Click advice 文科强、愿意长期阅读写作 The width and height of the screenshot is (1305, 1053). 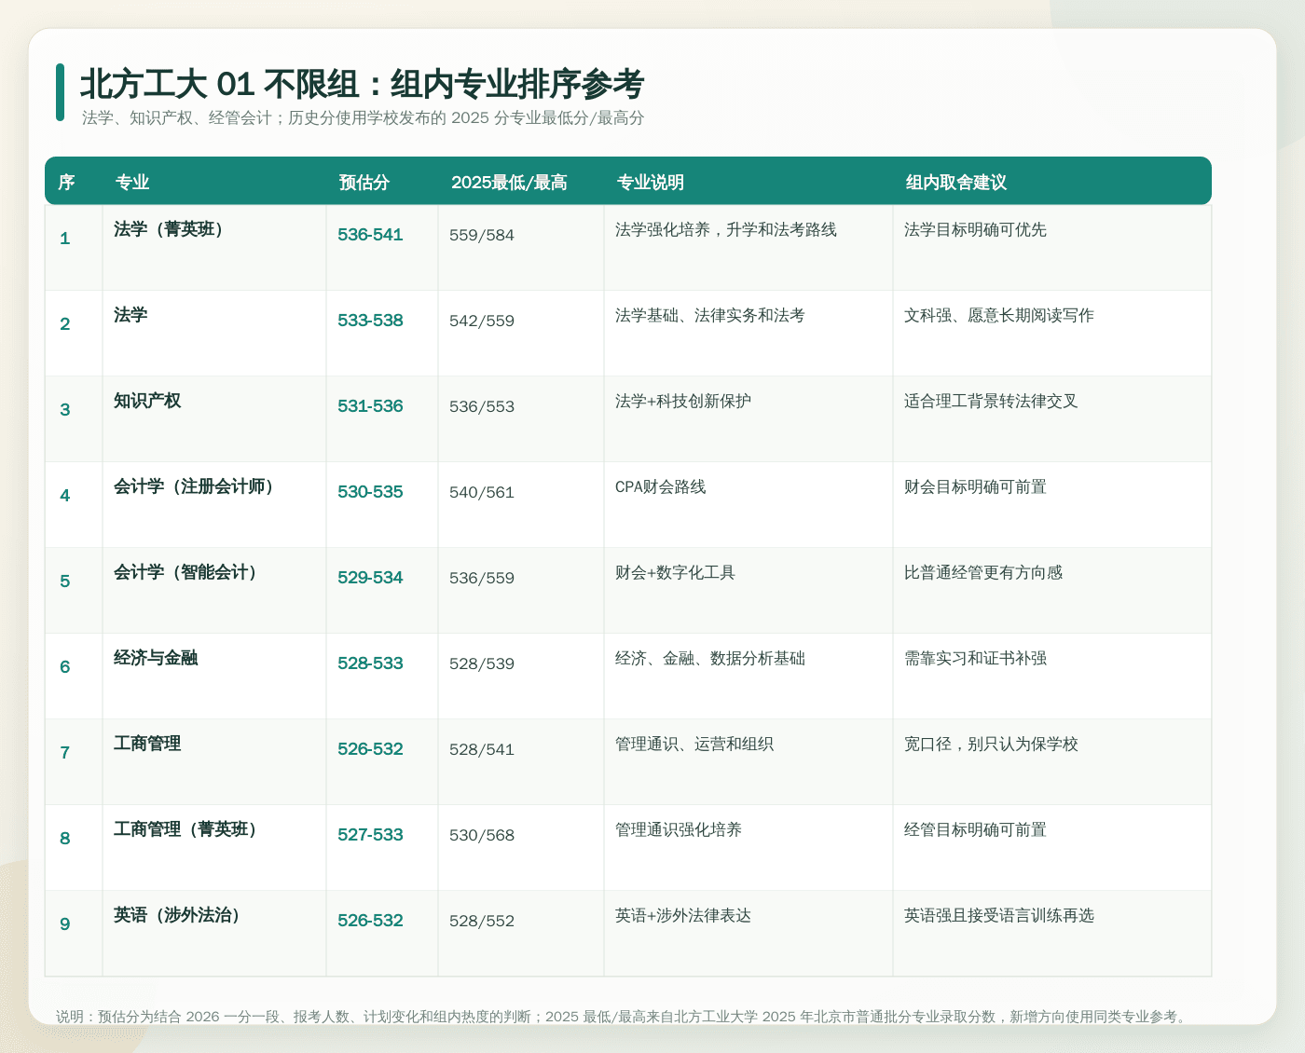999,315
